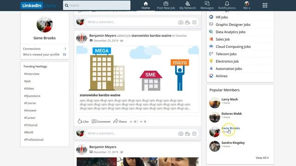Viewport: 296px width, 166px height.
Task: Upvote the job post arrow
Action: 131,122
